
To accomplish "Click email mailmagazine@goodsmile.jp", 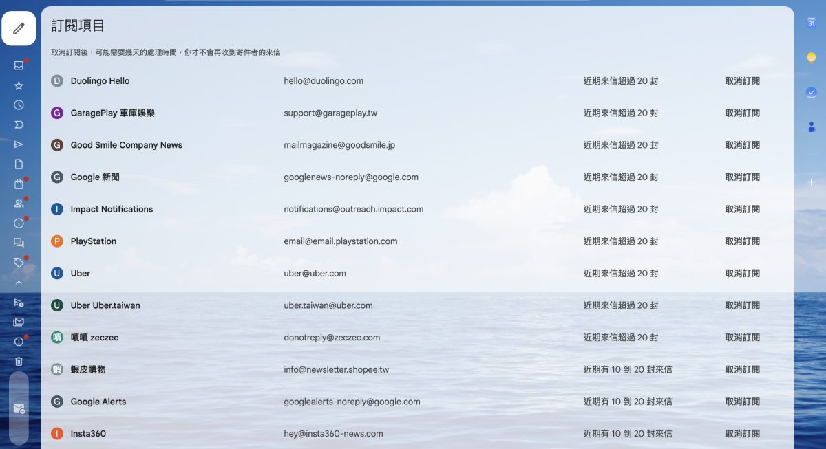I will 339,145.
